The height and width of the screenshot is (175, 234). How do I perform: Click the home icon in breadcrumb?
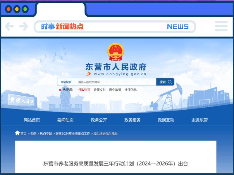18,133
